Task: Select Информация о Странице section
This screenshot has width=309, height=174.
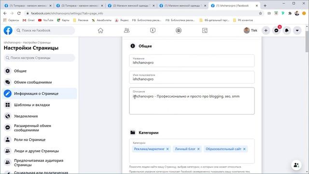Action: [x=40, y=93]
